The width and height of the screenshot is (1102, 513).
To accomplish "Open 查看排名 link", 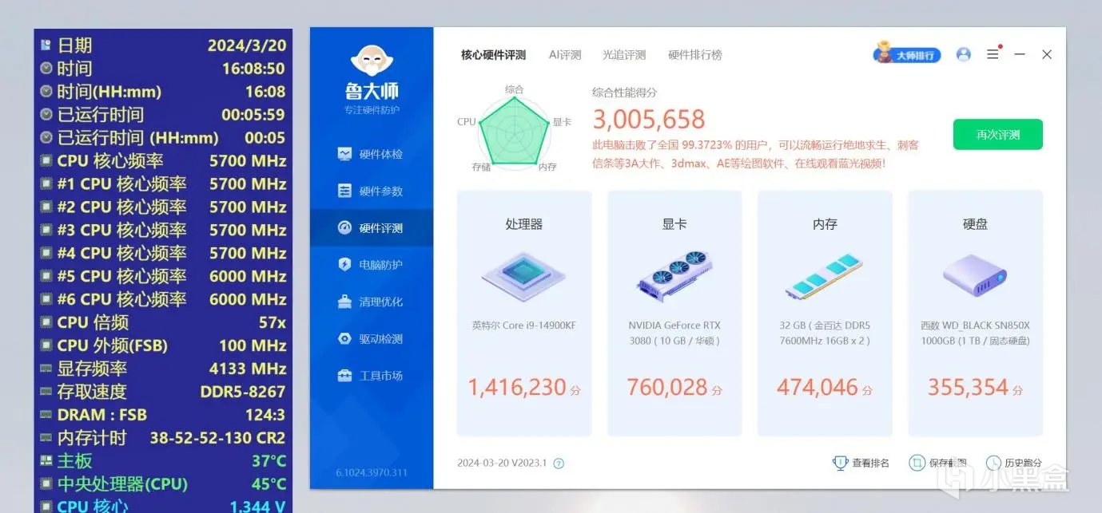I will click(x=870, y=463).
